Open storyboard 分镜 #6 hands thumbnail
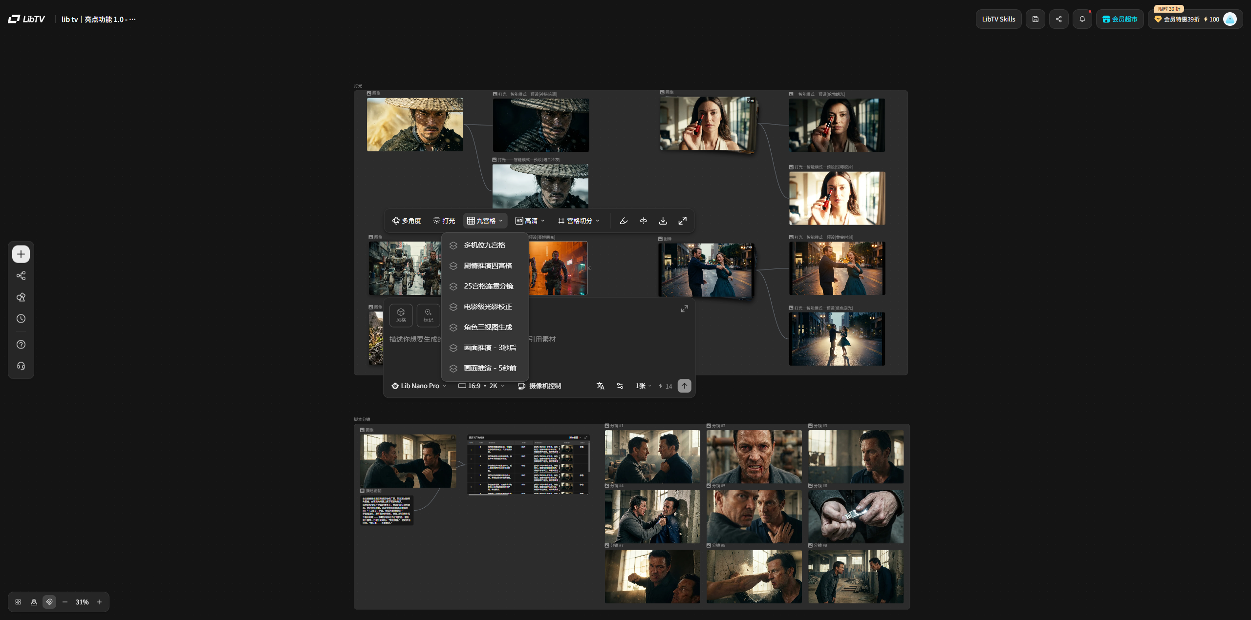Screen dimensions: 1251x620 pos(856,517)
